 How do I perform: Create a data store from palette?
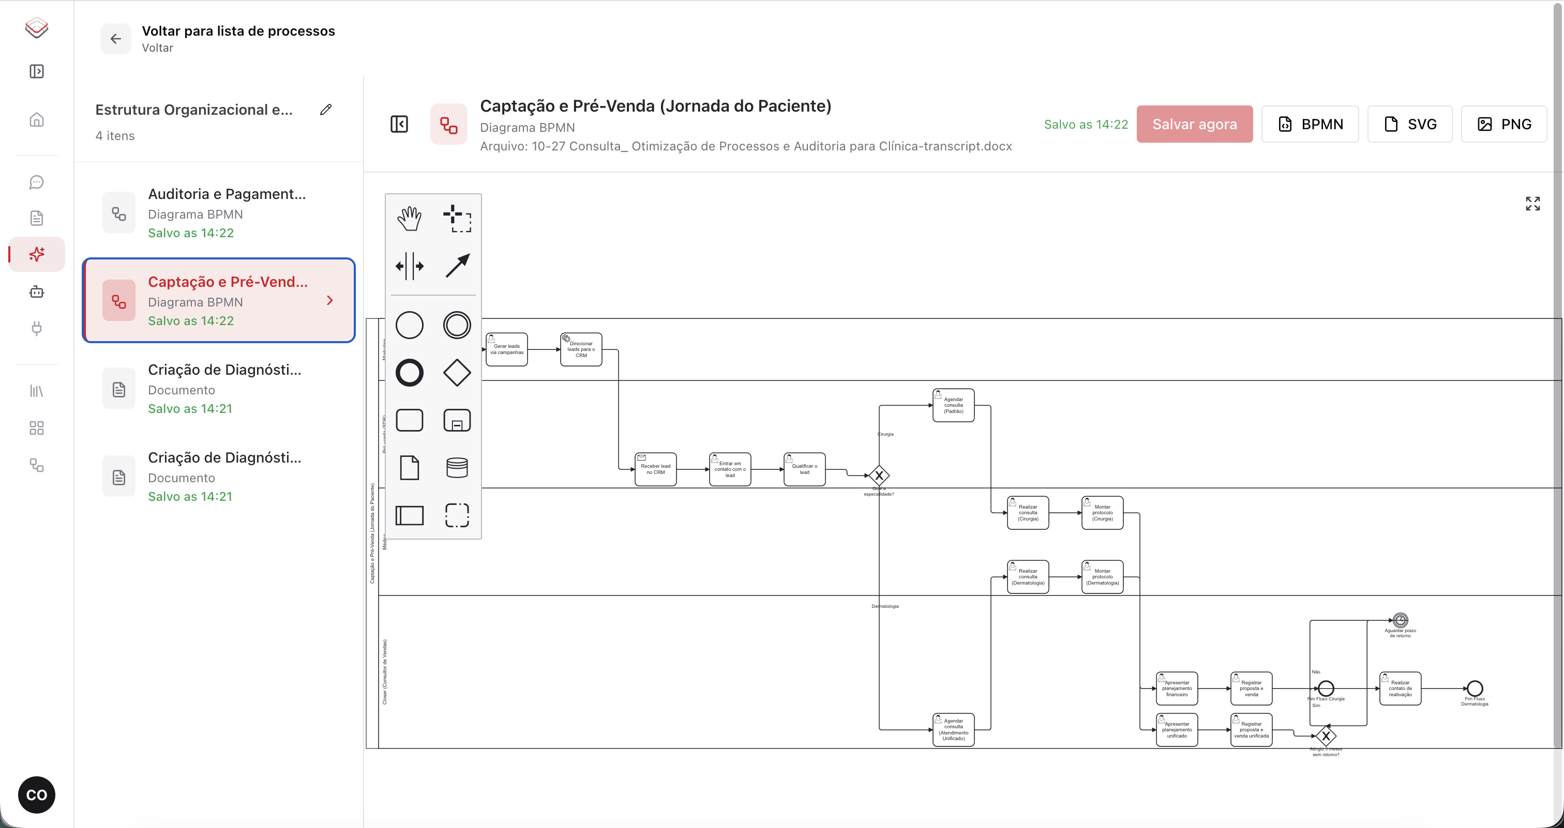[x=457, y=468]
